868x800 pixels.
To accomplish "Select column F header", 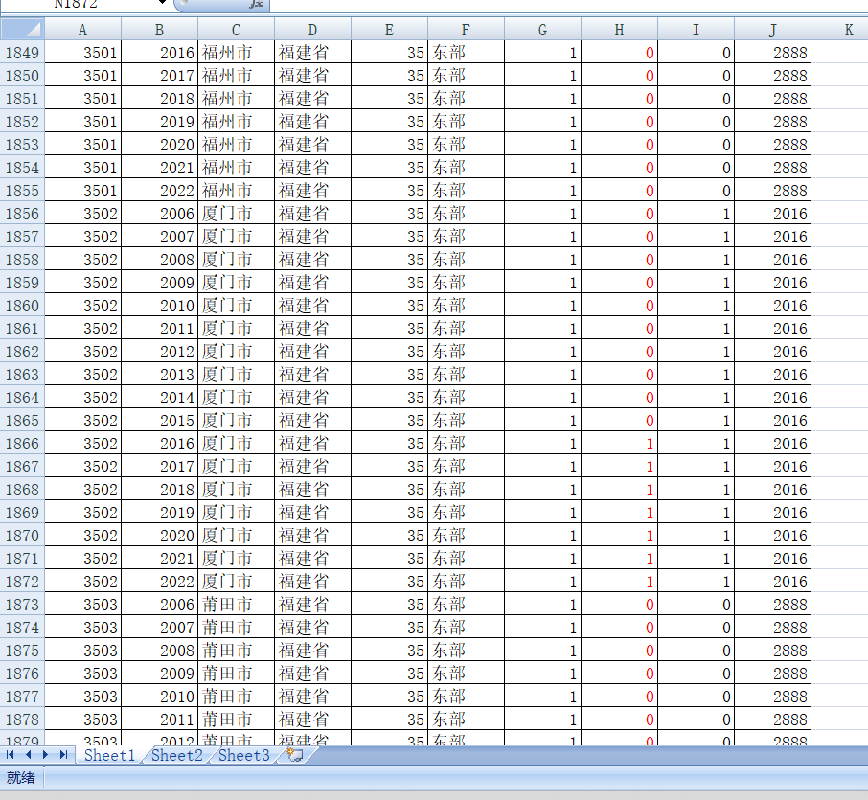I will click(x=467, y=30).
